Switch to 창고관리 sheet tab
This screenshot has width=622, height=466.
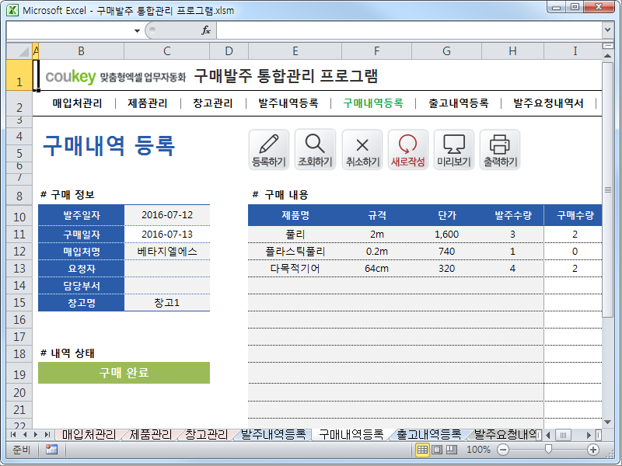tap(207, 435)
